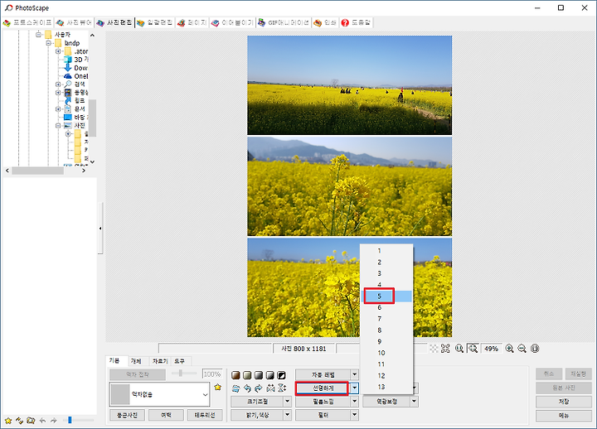This screenshot has width=597, height=429.
Task: Click the actual size 1:1 zoom icon
Action: [x=459, y=349]
